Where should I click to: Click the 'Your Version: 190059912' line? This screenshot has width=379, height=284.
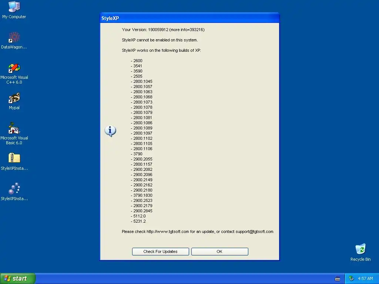163,30
